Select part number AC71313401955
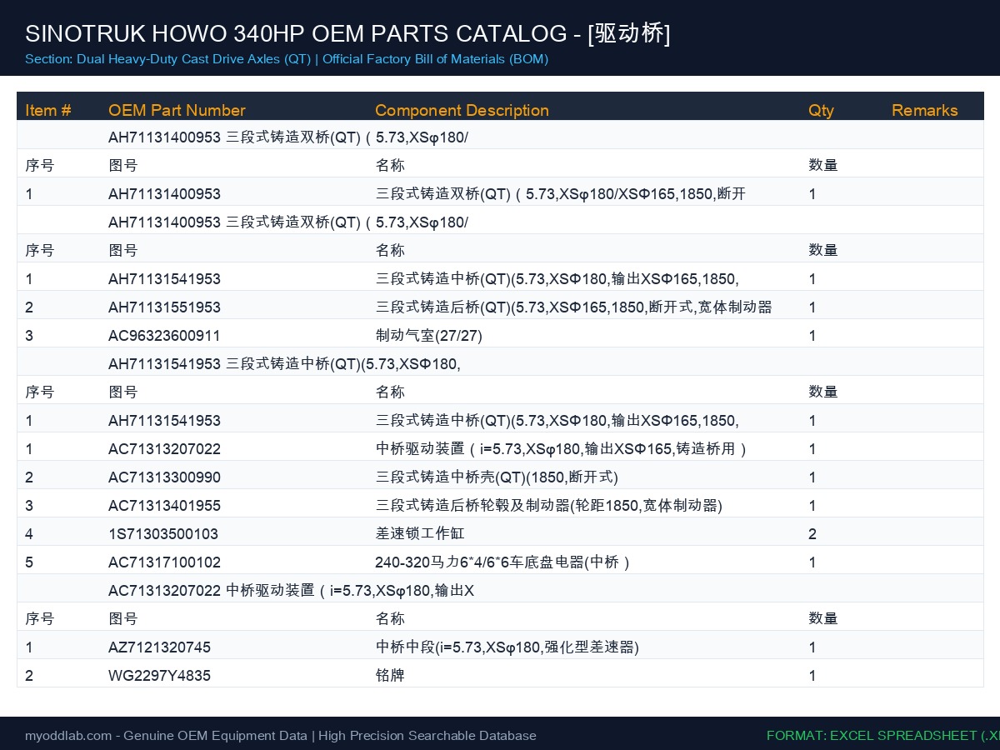This screenshot has width=1000, height=750. tap(164, 506)
